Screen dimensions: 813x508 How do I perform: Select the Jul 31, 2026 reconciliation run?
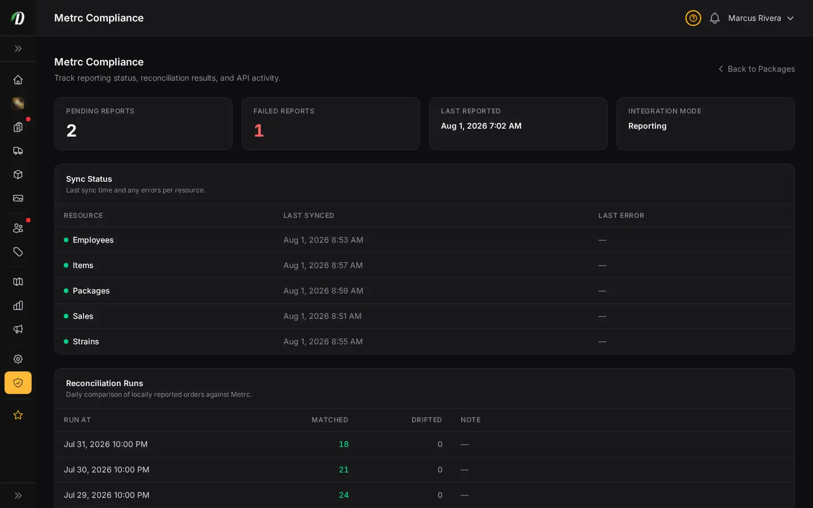pos(425,444)
